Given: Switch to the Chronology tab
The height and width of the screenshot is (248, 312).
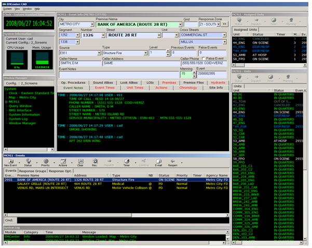Looking at the screenshot, I should (188, 88).
